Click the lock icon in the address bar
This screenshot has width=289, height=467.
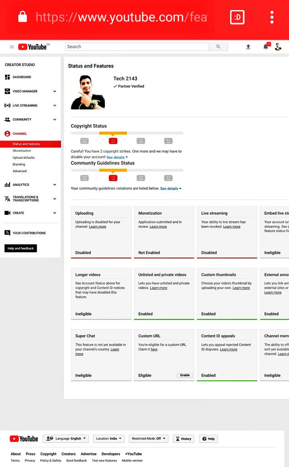point(23,17)
